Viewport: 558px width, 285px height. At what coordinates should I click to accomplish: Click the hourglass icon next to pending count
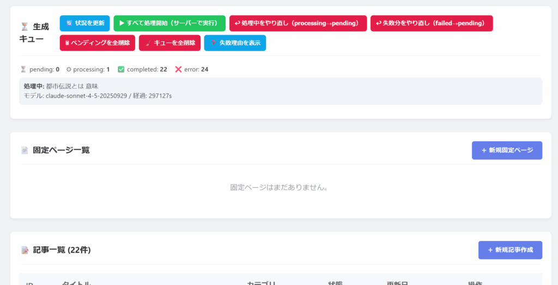[23, 69]
